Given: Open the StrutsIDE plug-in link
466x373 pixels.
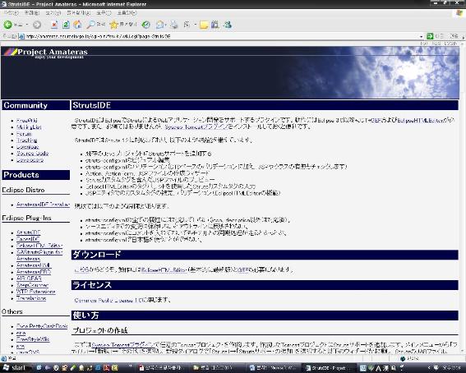Looking at the screenshot, I should (x=28, y=233).
